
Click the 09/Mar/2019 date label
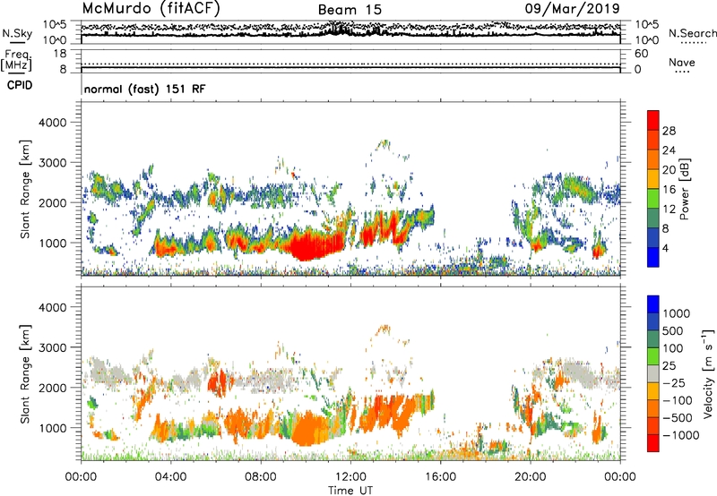572,8
